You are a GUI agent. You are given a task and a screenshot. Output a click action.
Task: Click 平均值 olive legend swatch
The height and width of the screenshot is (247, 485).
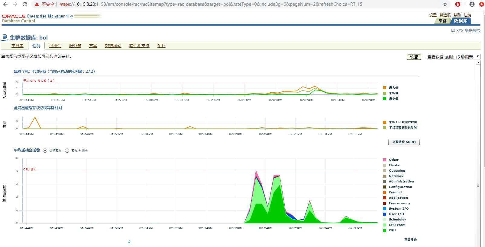click(x=384, y=93)
